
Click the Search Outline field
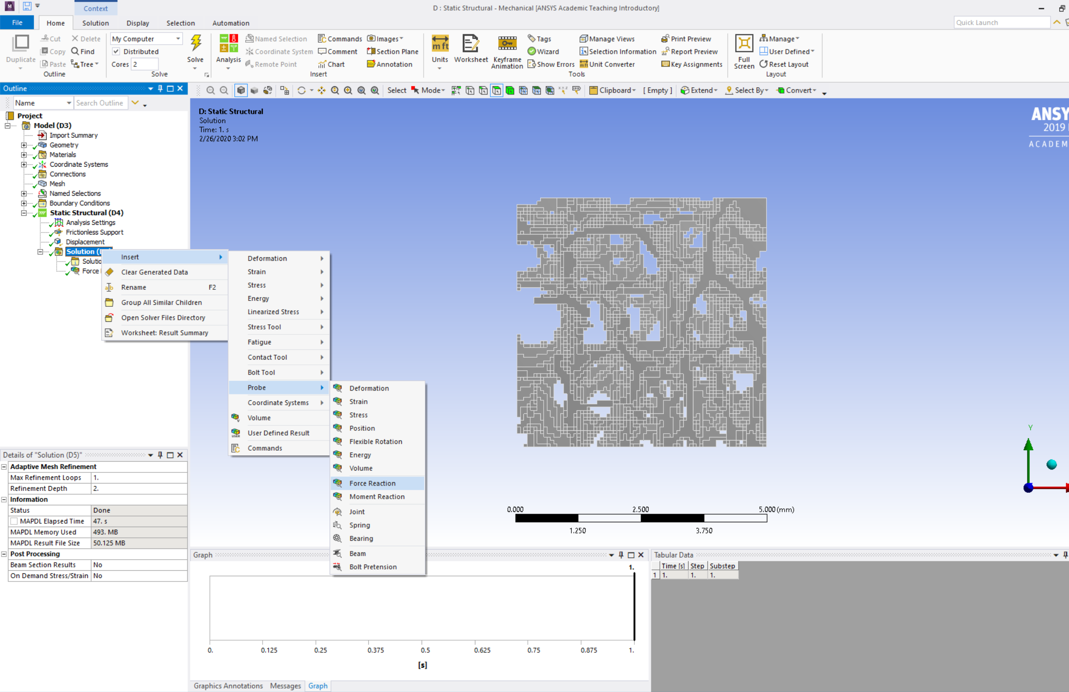click(x=100, y=103)
